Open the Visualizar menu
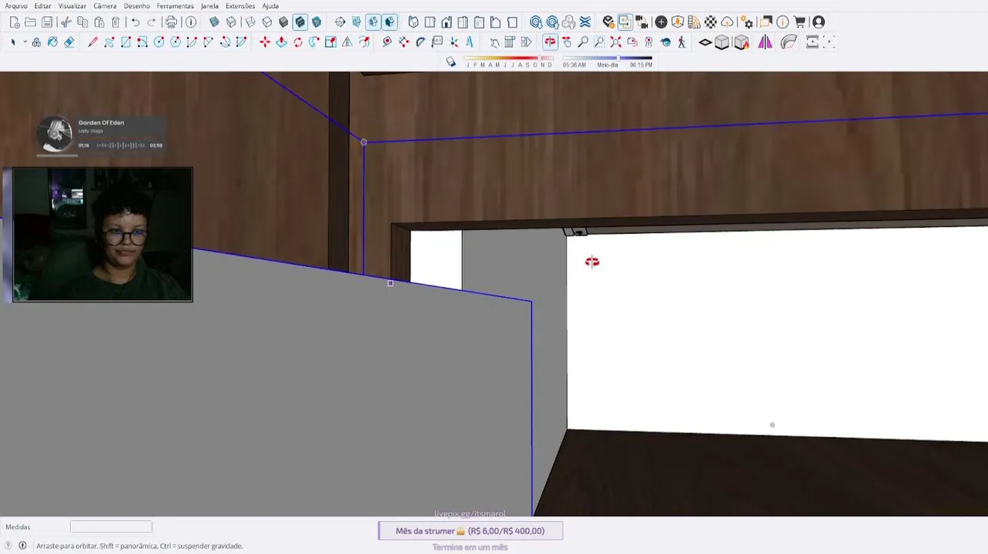 pos(72,6)
